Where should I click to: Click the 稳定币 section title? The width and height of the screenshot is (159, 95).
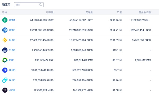point(6,4)
